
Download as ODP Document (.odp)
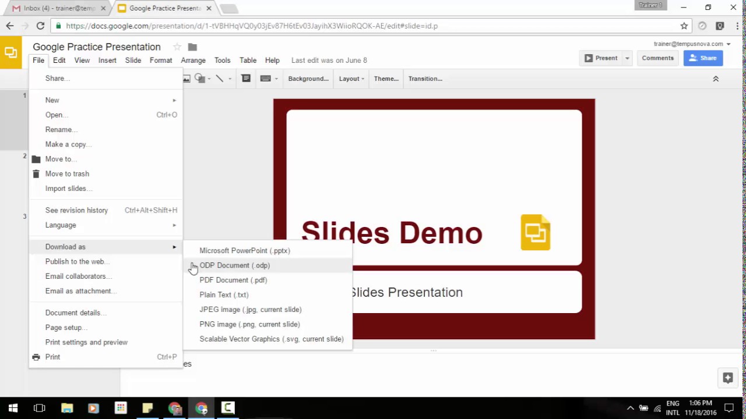268,265
